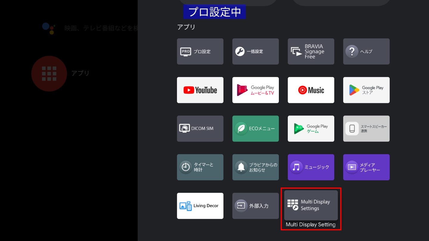
Task: Open Google Play ストア
Action: (x=366, y=90)
